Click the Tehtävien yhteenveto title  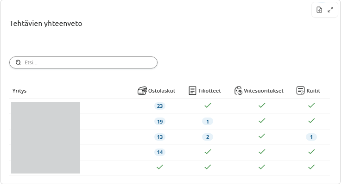[x=46, y=24]
